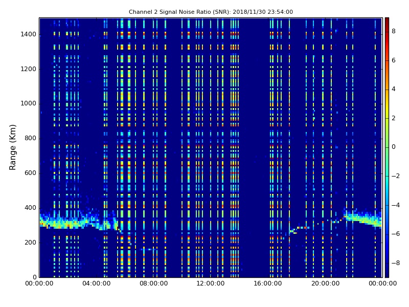The height and width of the screenshot is (307, 409).
Task: Select the 'Range (Km)' y-axis label
Action: coord(12,147)
